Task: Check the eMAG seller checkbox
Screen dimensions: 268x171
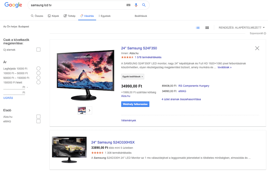Action: 39,121
